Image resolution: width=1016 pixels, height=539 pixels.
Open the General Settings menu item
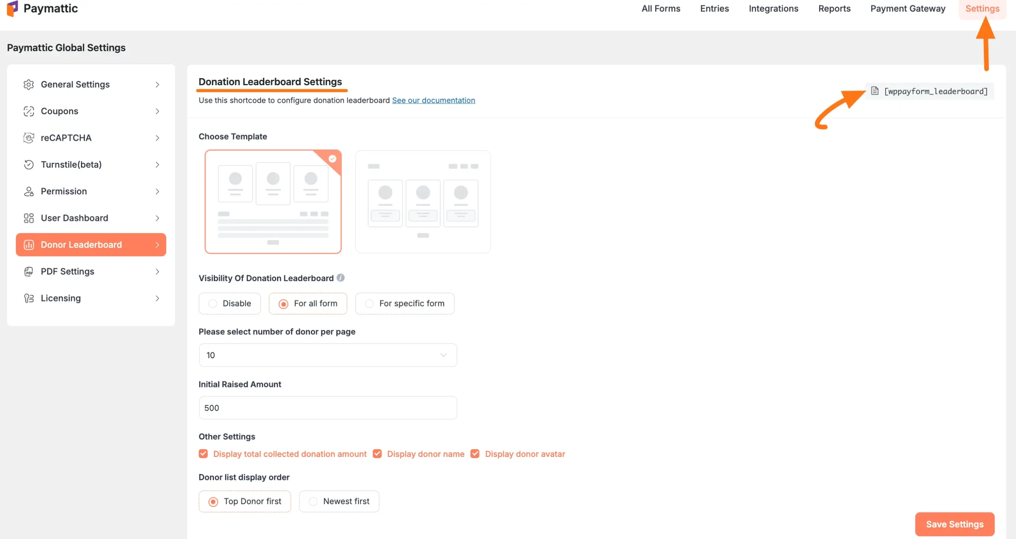91,84
